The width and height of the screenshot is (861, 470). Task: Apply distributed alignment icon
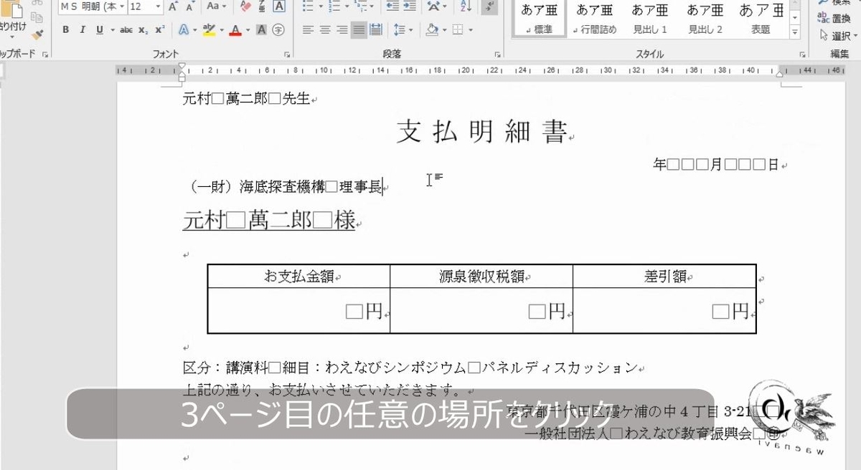click(x=376, y=30)
